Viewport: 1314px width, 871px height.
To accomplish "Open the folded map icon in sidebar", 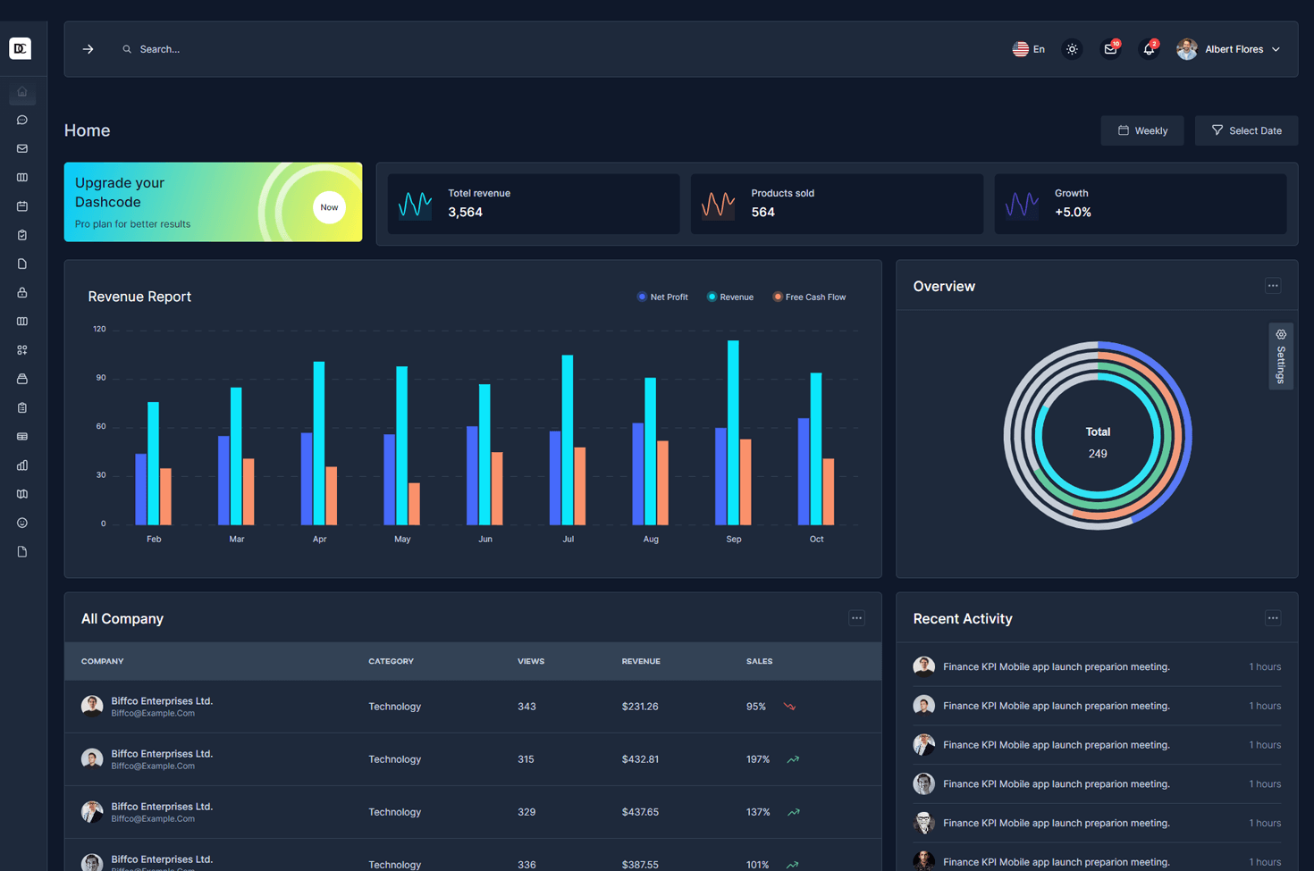I will click(22, 494).
